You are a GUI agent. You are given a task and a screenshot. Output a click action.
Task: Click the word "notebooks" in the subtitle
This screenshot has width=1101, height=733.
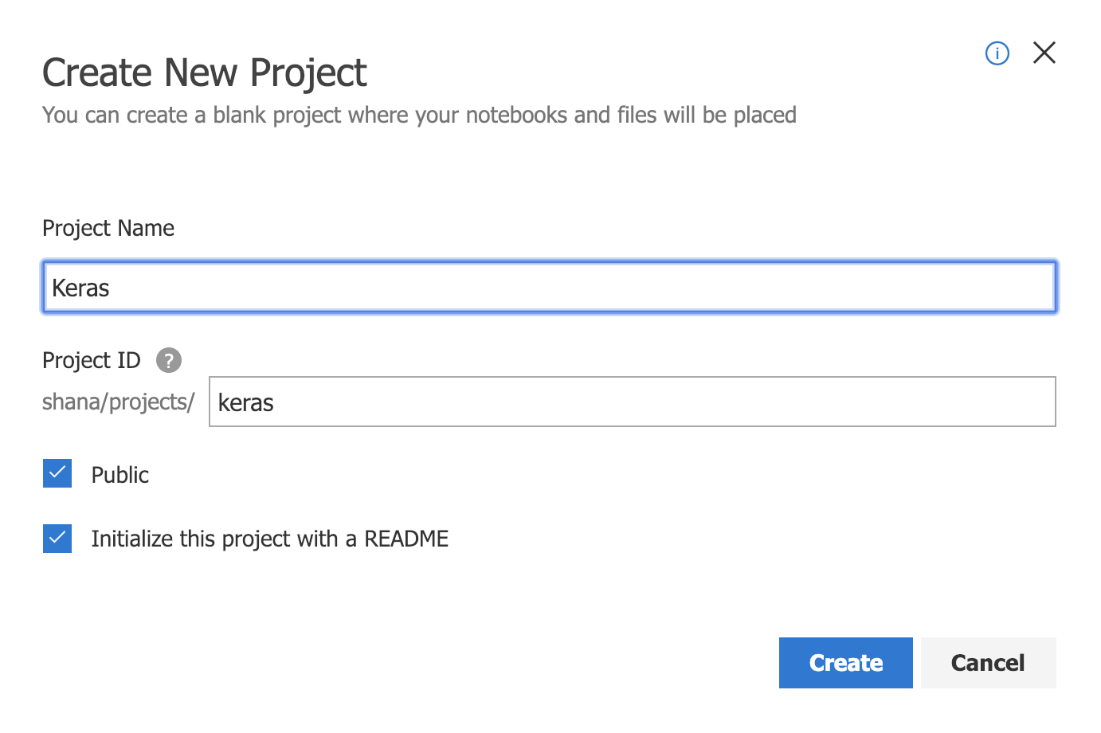pyautogui.click(x=517, y=116)
